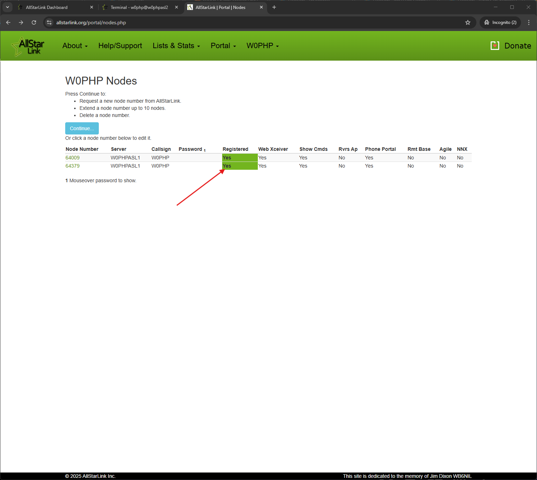
Task: Expand the Lists & Stats dropdown
Action: (176, 46)
